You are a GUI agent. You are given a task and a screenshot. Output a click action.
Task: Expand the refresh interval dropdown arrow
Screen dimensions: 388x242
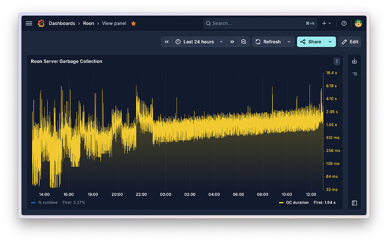click(x=289, y=42)
